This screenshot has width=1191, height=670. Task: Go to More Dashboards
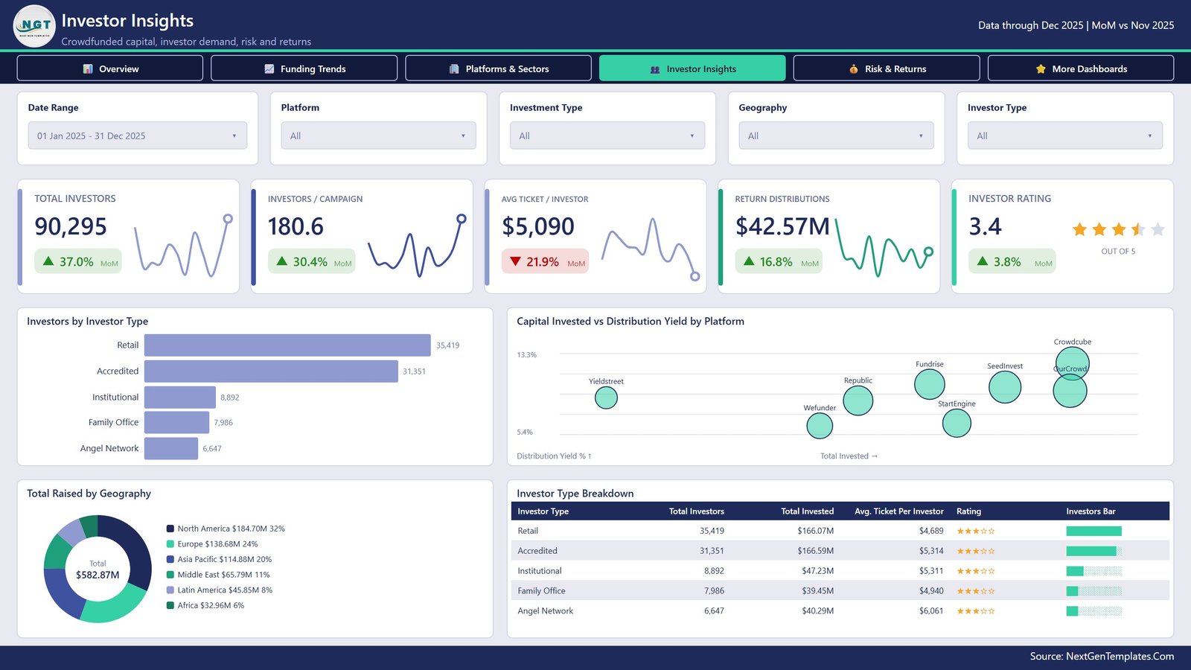1080,68
